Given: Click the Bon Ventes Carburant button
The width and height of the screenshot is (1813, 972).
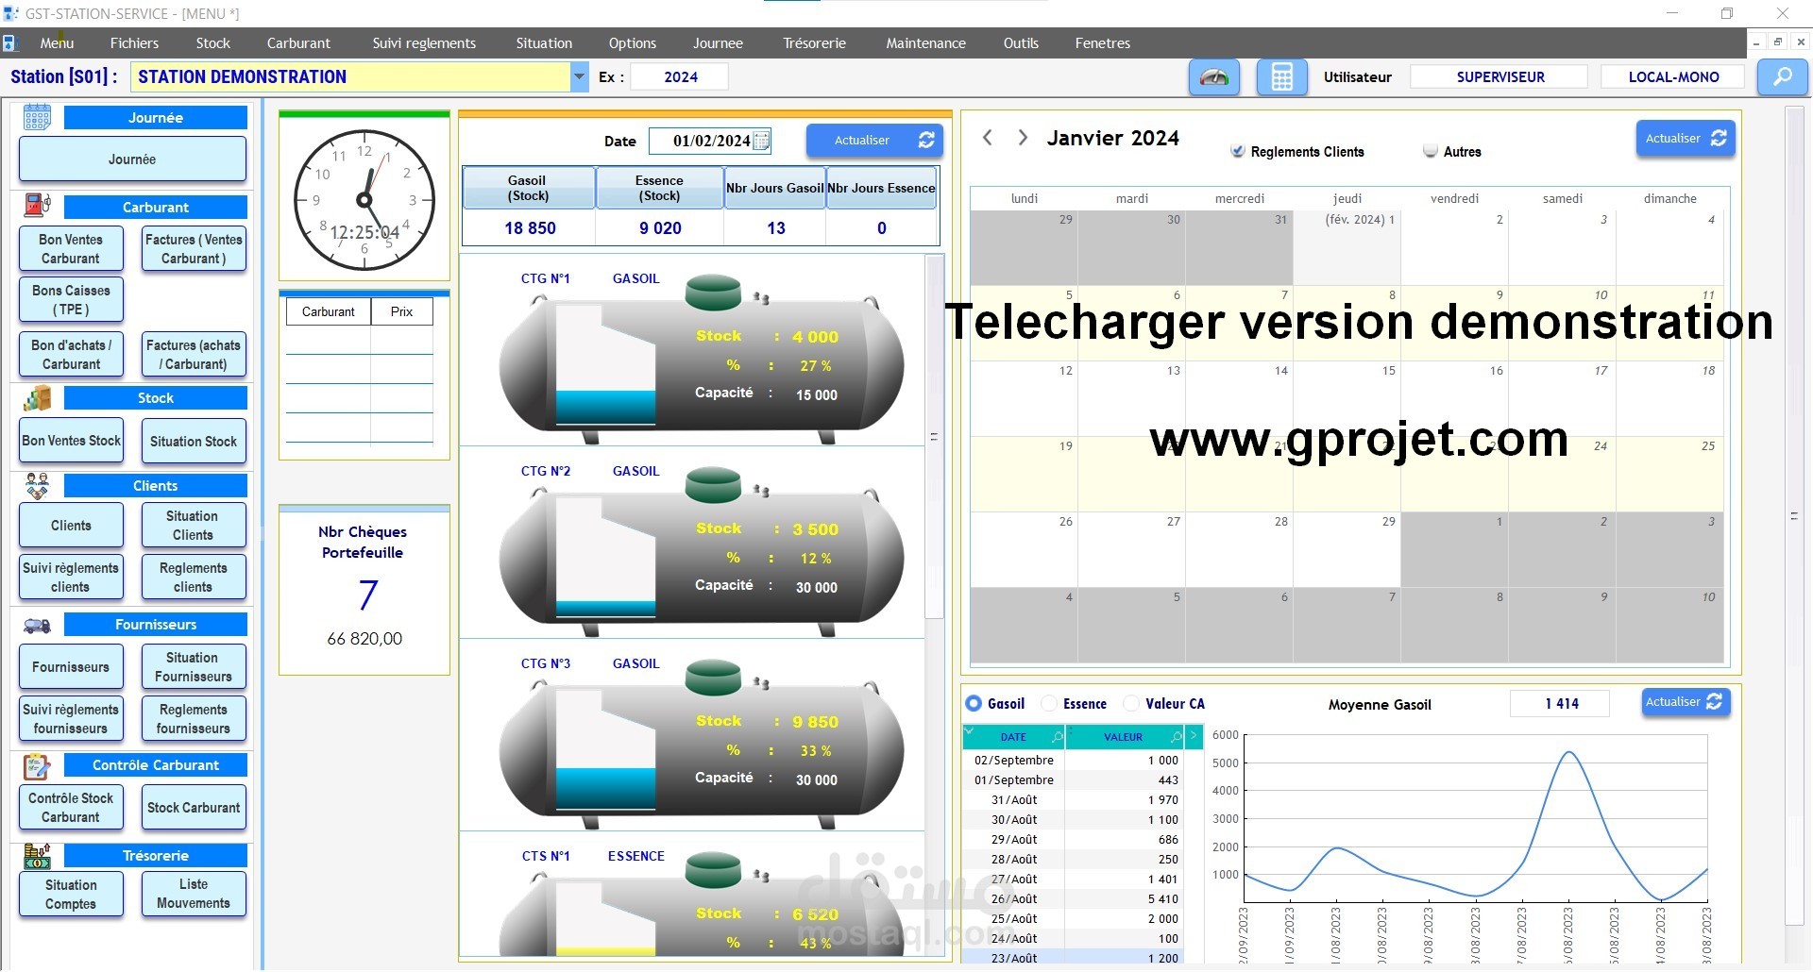Looking at the screenshot, I should pos(71,249).
